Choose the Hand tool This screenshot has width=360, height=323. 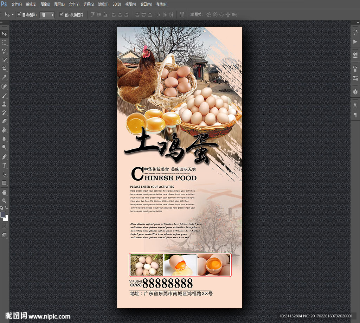[x=4, y=192]
